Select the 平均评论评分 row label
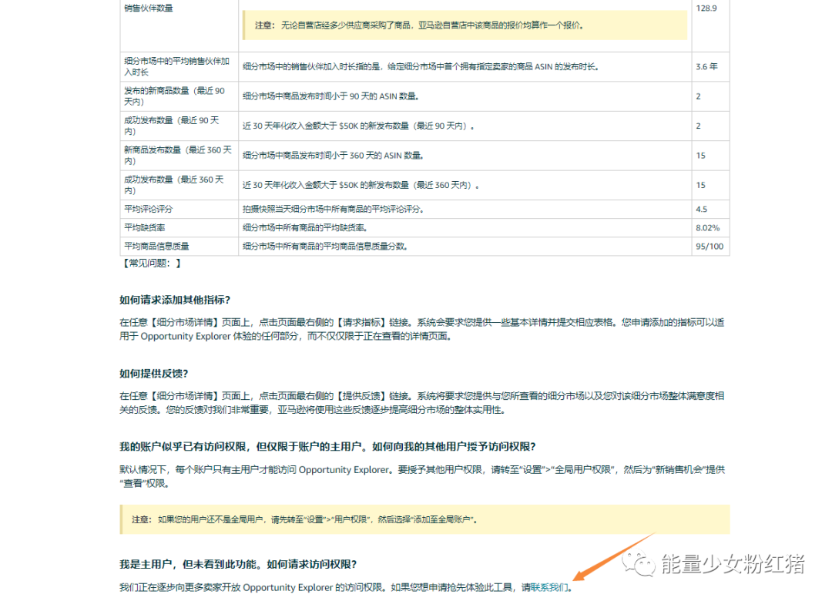 point(149,209)
